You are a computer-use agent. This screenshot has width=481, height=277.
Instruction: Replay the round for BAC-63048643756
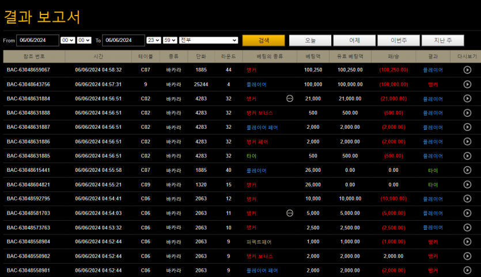tap(467, 84)
